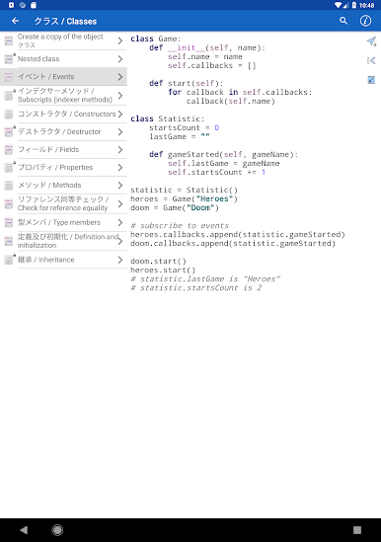Screen dimensions: 381x542
Task: Click the code line 'class Game:'
Action: point(156,39)
